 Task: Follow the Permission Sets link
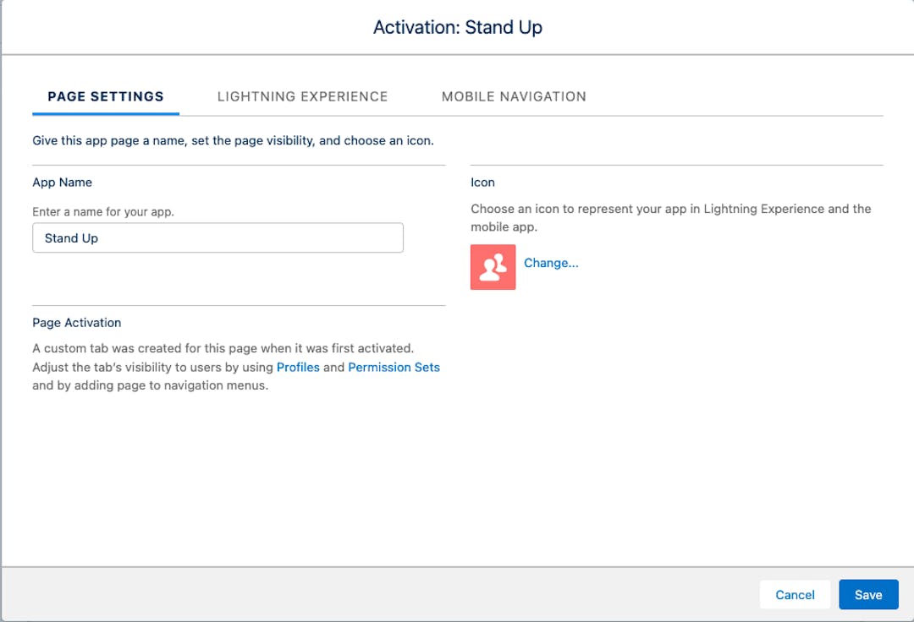394,367
